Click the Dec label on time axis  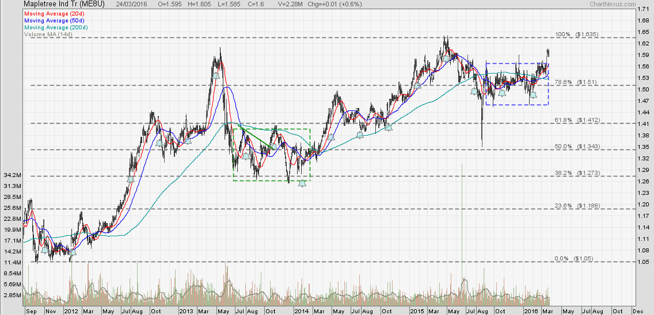(637, 311)
